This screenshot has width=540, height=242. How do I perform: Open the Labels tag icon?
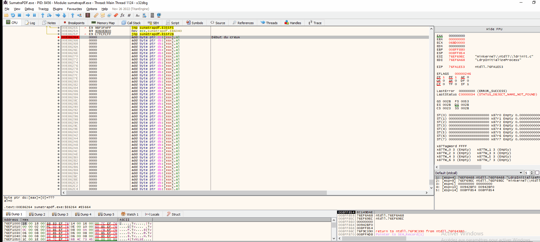point(109,15)
